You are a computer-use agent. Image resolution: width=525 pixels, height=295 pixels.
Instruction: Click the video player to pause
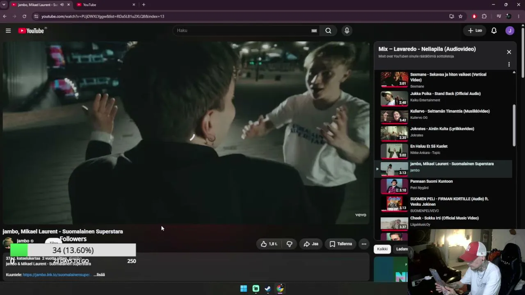(186, 133)
